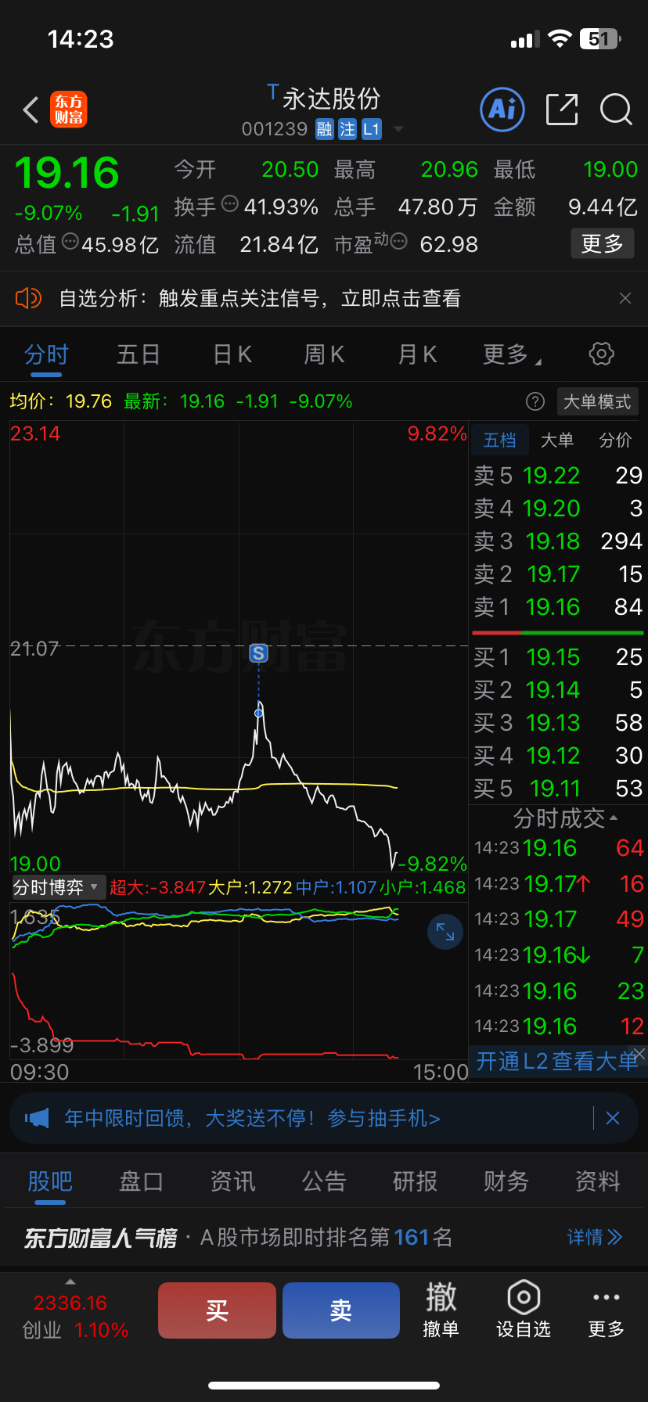Open the 年中限时回馈 promo link

252,1118
